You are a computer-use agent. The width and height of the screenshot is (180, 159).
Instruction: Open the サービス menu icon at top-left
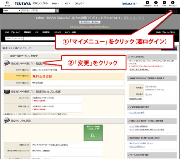coord(8,4)
